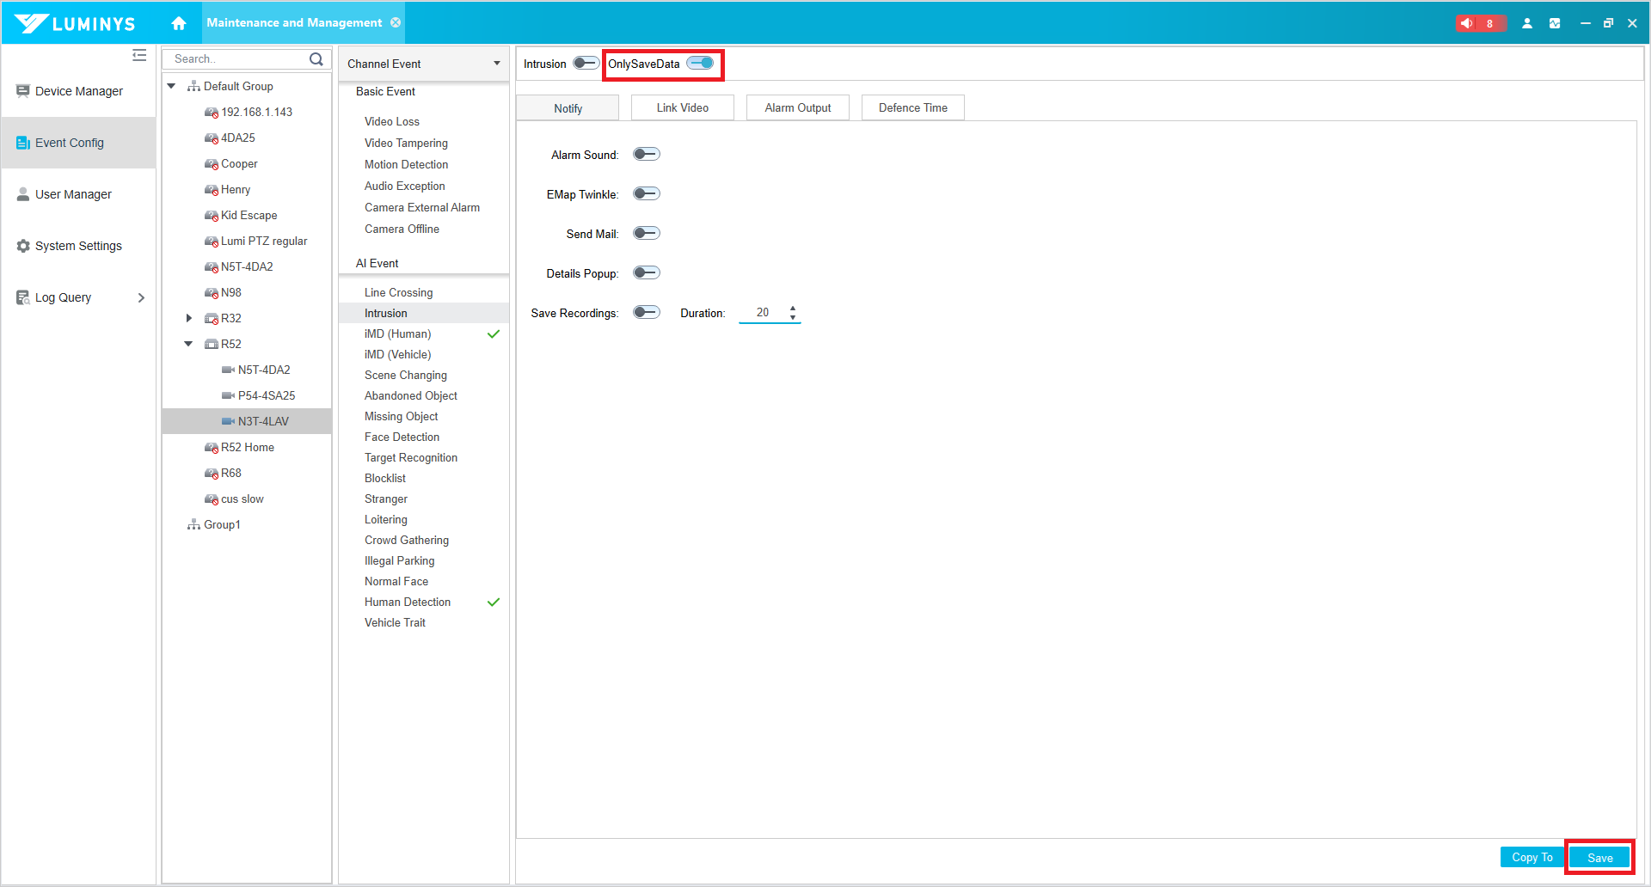Expand the R32 device tree node
This screenshot has height=887, width=1651.
click(189, 318)
